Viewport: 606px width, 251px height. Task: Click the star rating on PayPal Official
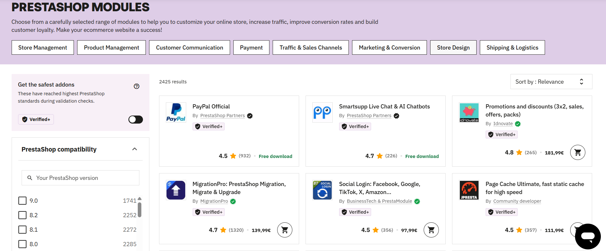coord(233,156)
